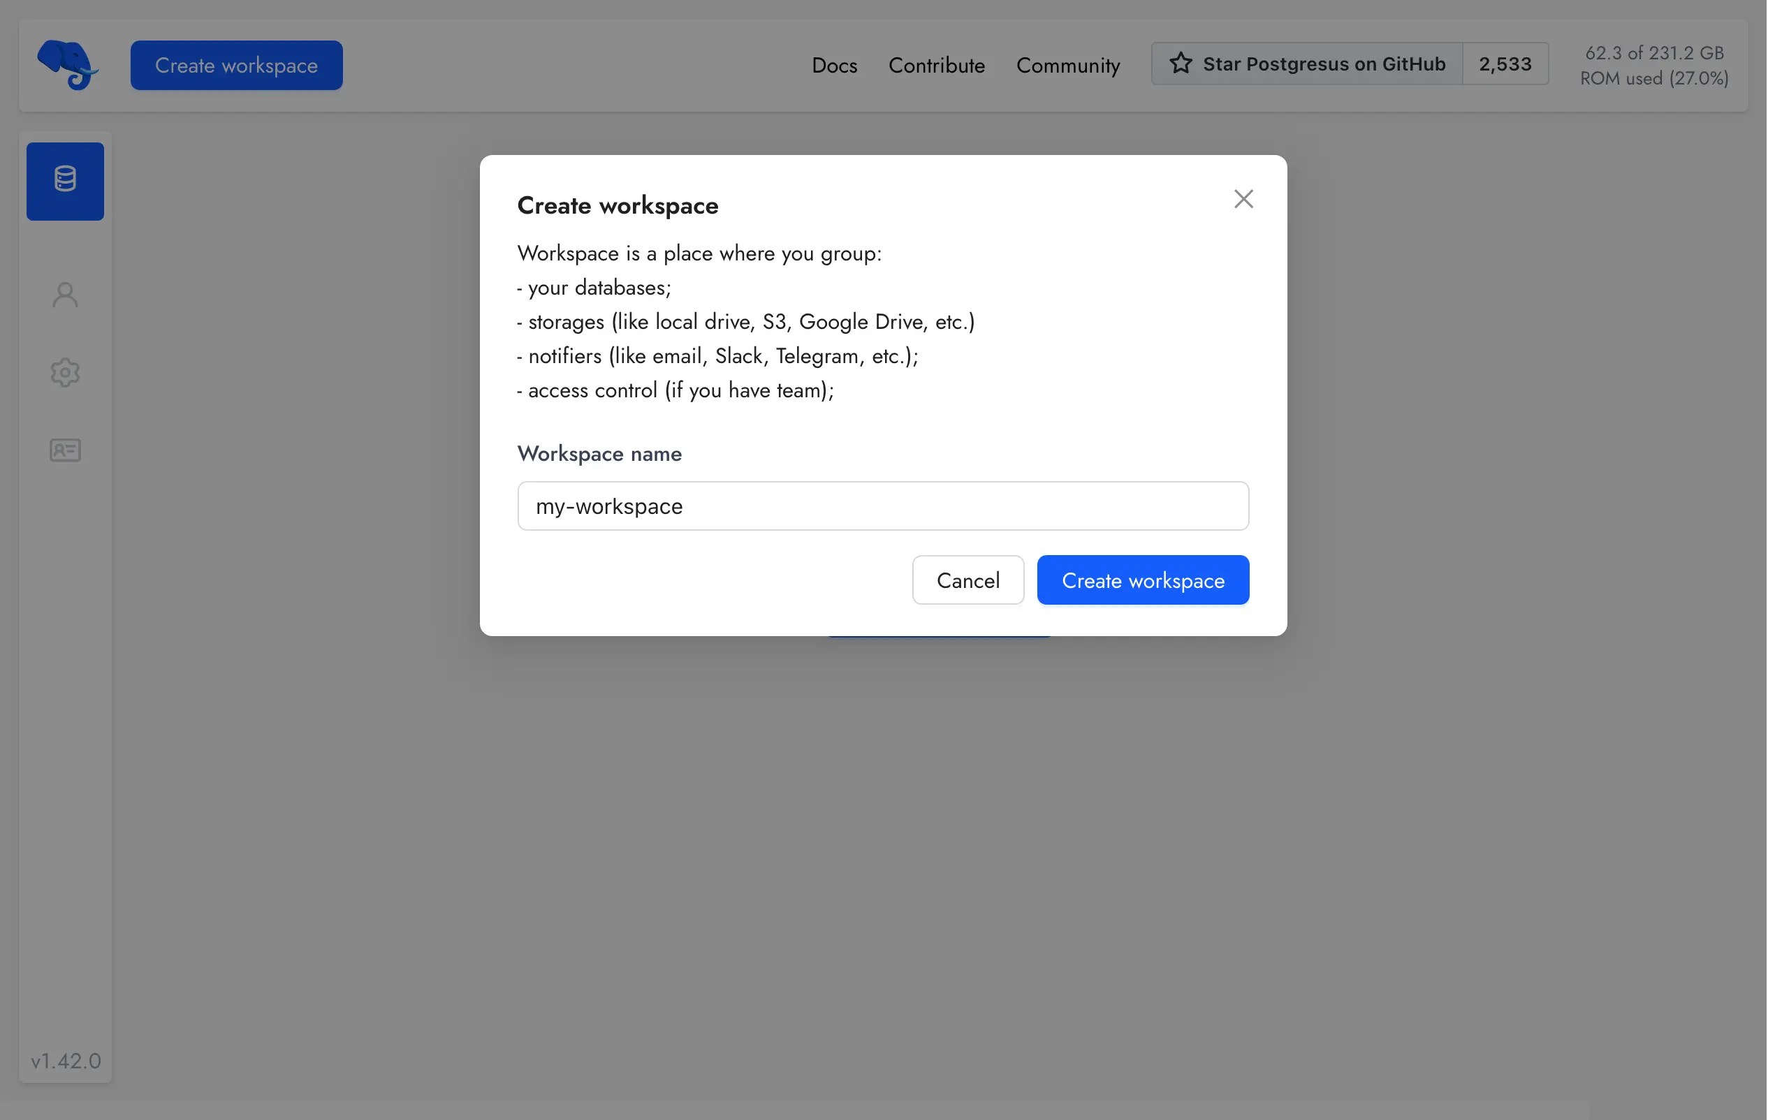Focus the Workspace name input field
This screenshot has height=1120, width=1768.
(882, 506)
